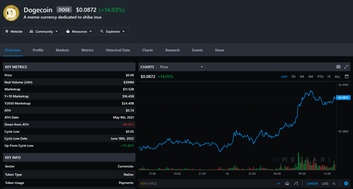
Task: Set chart range to 7D
Action: click(x=293, y=76)
